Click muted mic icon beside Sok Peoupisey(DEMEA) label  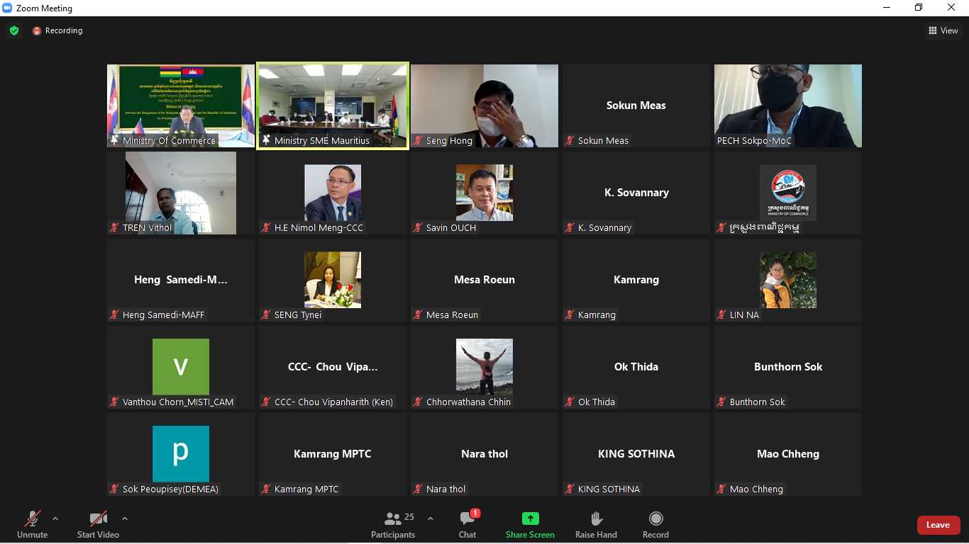click(114, 489)
